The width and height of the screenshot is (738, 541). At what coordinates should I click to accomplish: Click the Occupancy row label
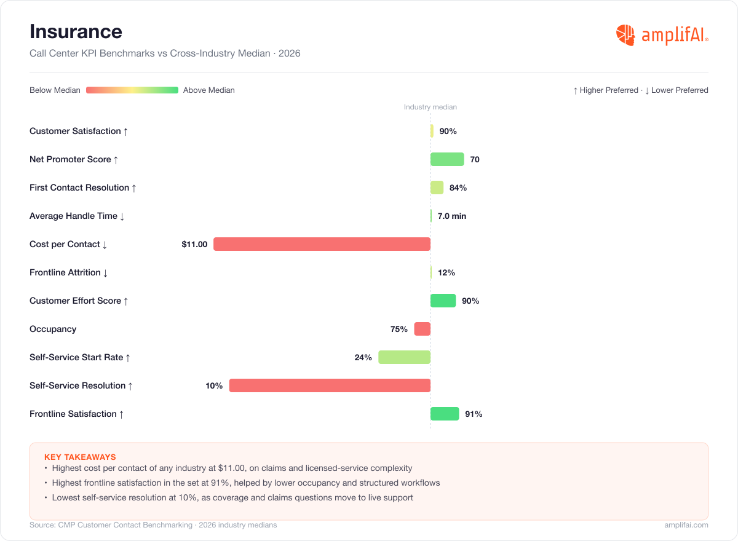point(53,329)
